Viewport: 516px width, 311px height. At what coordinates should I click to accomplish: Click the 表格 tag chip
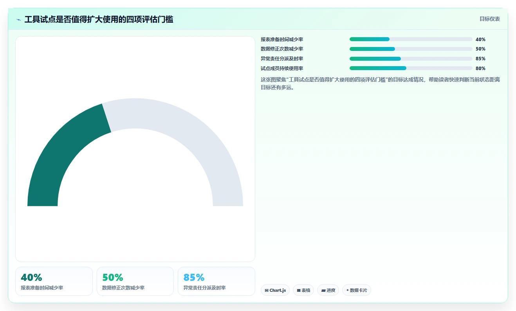click(x=303, y=290)
